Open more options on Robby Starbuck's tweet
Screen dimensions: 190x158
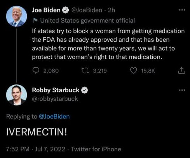click(x=182, y=90)
